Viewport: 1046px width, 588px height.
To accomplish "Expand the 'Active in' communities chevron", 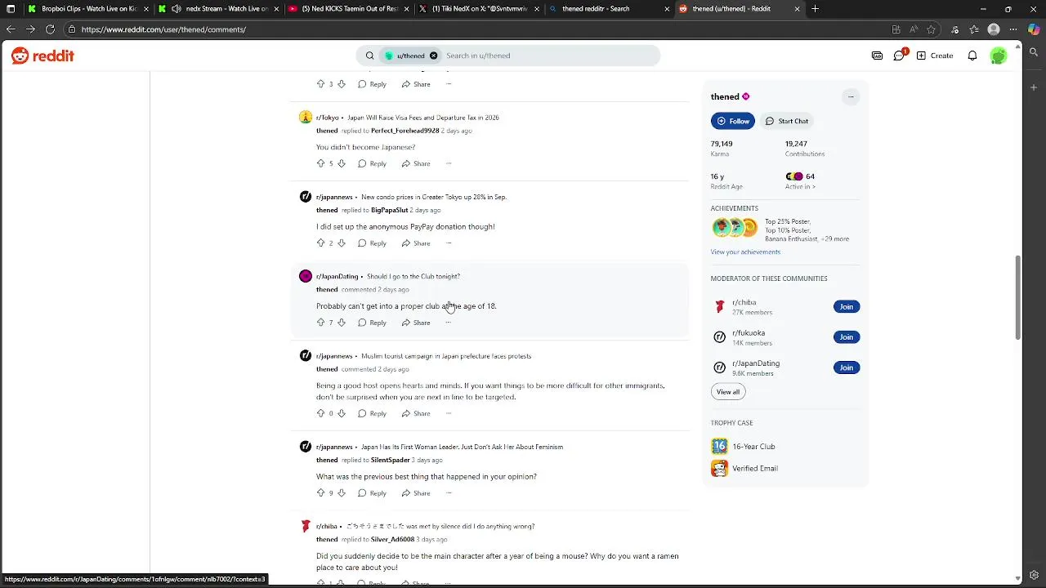I will [x=813, y=186].
